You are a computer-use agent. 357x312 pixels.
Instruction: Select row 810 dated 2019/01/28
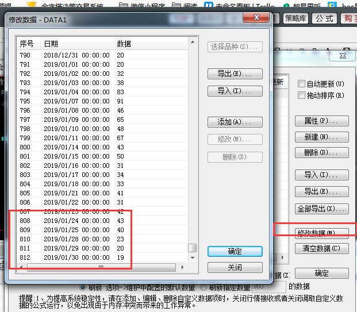coord(102,239)
